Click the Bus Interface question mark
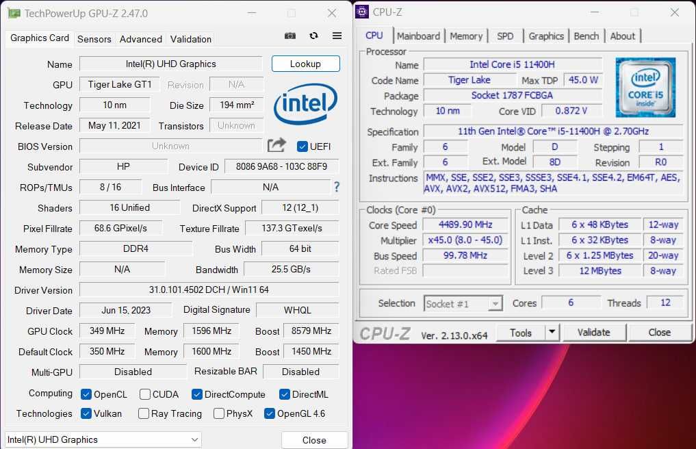This screenshot has width=696, height=449. (337, 187)
